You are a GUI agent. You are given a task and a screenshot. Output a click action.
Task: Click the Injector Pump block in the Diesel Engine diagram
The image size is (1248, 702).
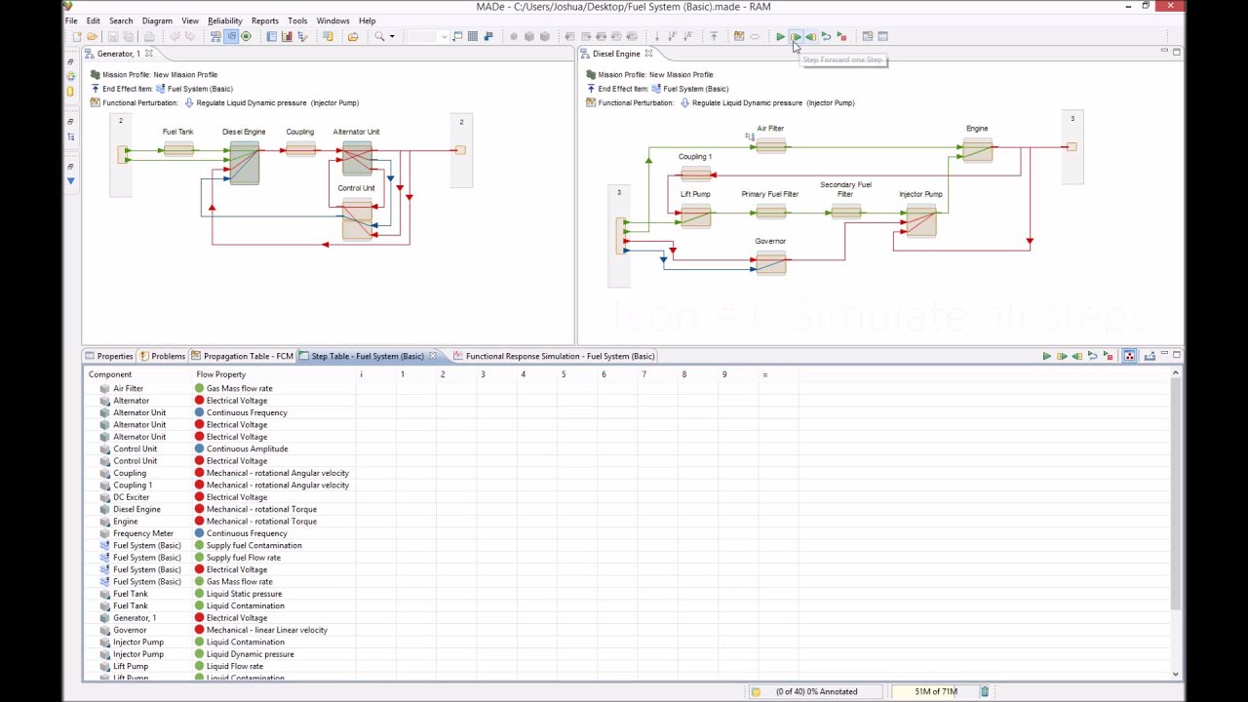pyautogui.click(x=920, y=223)
